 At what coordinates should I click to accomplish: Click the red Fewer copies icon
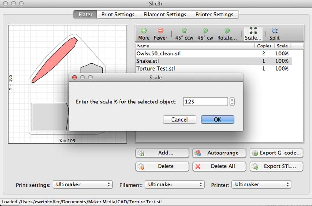point(160,31)
